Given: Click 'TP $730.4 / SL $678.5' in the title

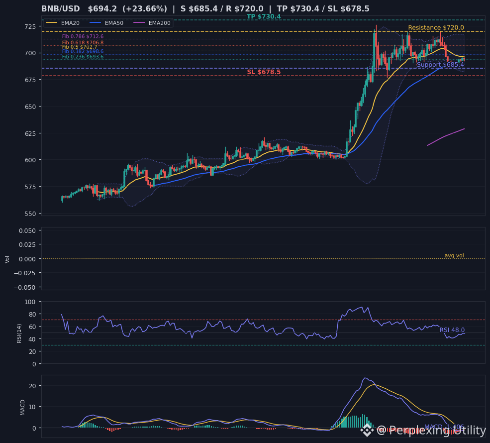Looking at the screenshot, I should coord(323,9).
